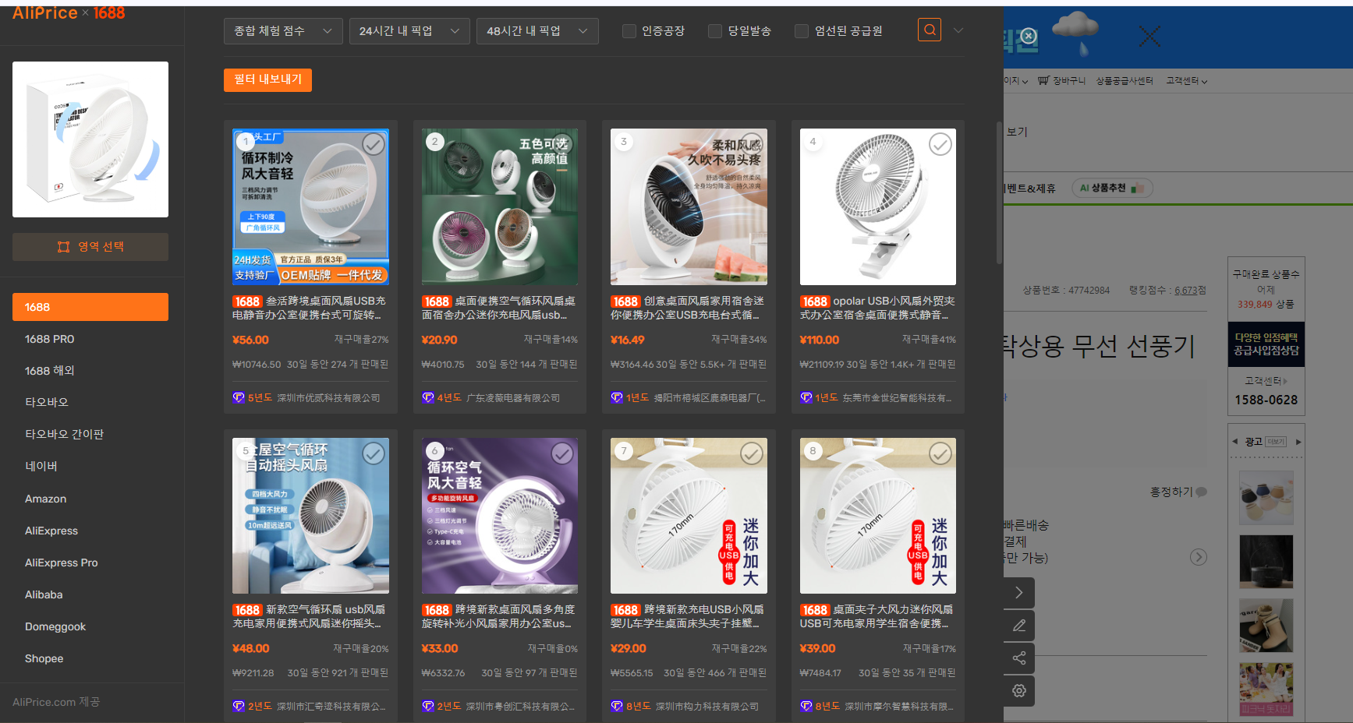Screen dimensions: 1353x723
Task: Select the 1688 source tab
Action: 90,307
